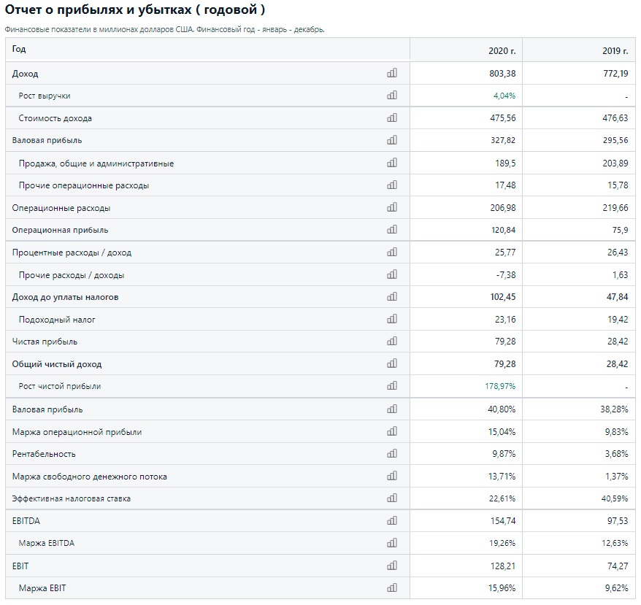641x605 pixels.
Task: Open chart for Рост чистой прибыли row
Action: [x=392, y=385]
